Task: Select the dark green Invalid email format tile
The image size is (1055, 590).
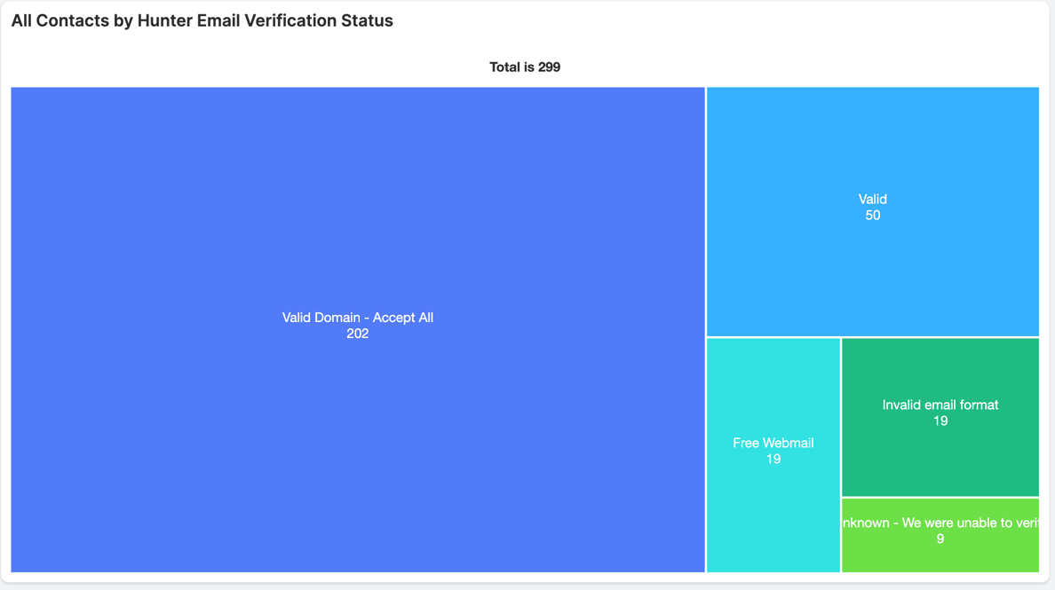Action: tap(940, 461)
